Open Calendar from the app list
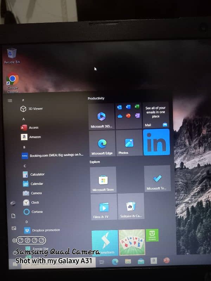The height and width of the screenshot is (281, 211). (33, 184)
